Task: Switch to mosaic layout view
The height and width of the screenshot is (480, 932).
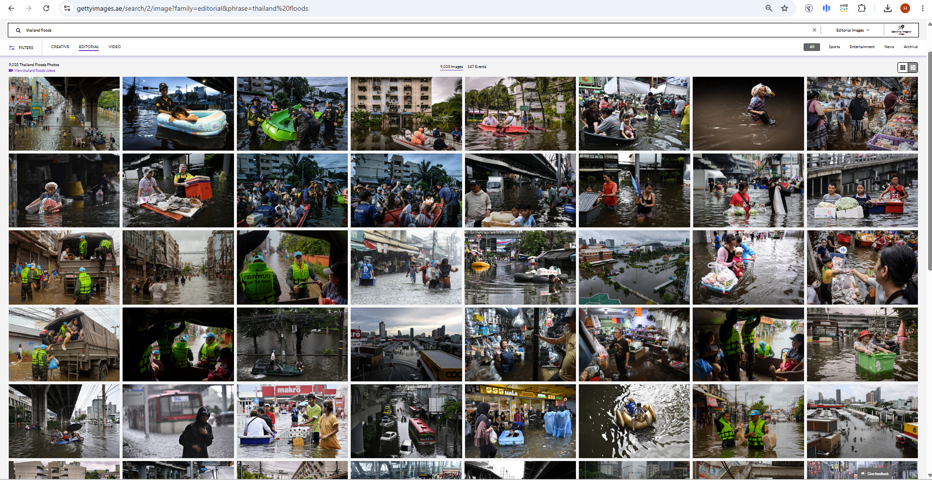Action: [x=913, y=68]
